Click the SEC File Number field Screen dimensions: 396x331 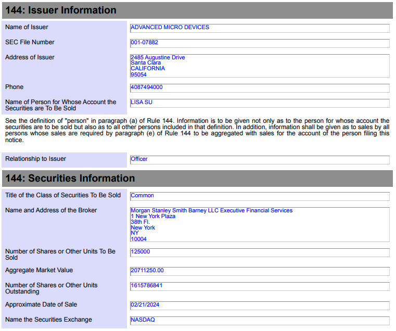coord(260,44)
